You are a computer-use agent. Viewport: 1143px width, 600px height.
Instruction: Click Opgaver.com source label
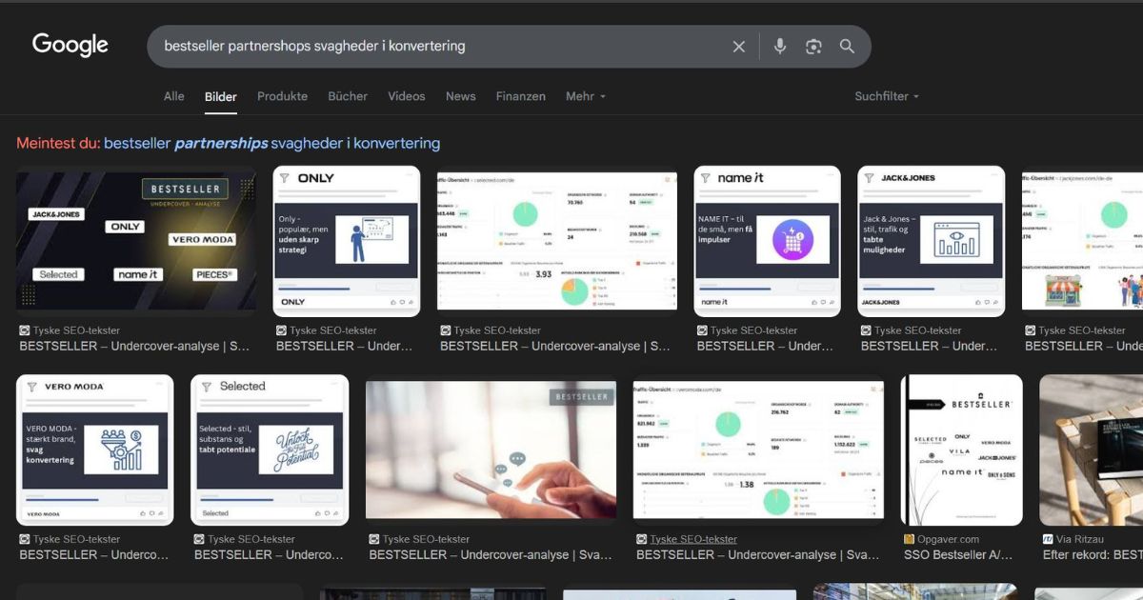click(949, 539)
